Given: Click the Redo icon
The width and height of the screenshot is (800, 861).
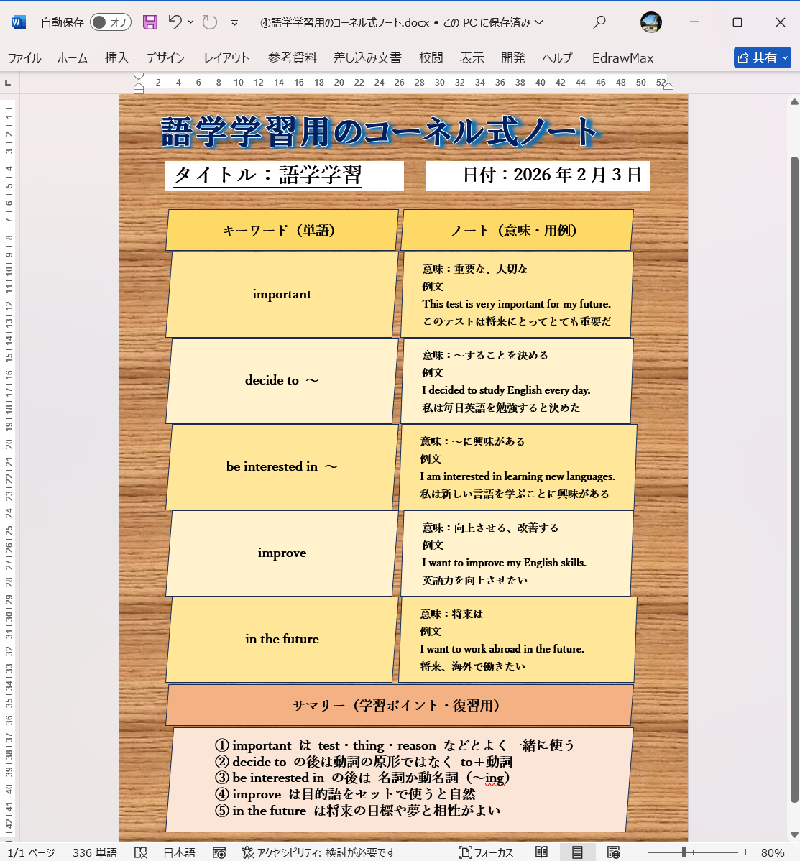Looking at the screenshot, I should coord(208,22).
